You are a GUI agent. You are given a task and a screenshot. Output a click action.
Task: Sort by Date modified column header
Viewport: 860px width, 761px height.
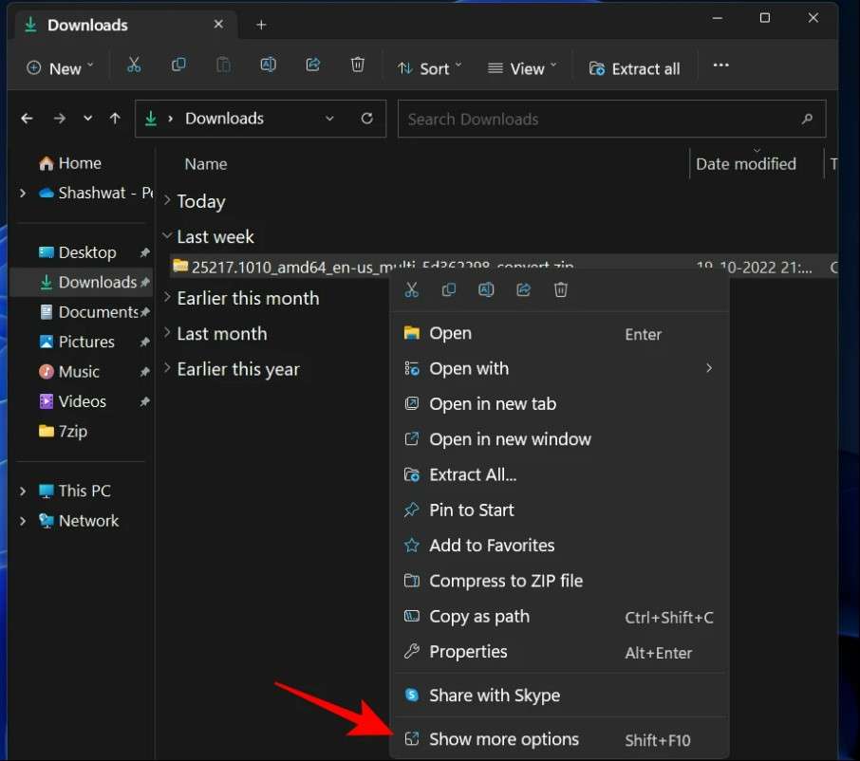coord(746,164)
